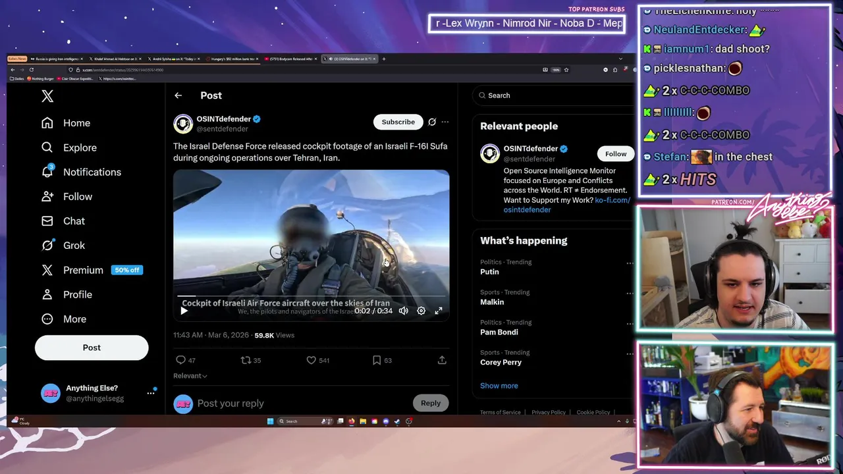Open the Windows Start menu

(x=270, y=421)
